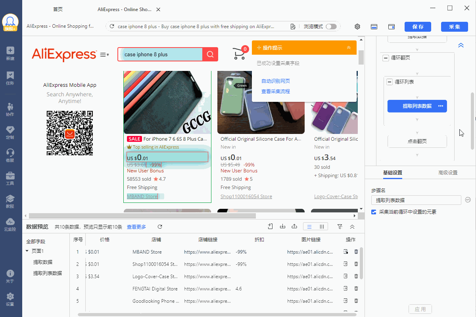The width and height of the screenshot is (476, 317).
Task: Click the 采集 collect button
Action: (x=455, y=27)
